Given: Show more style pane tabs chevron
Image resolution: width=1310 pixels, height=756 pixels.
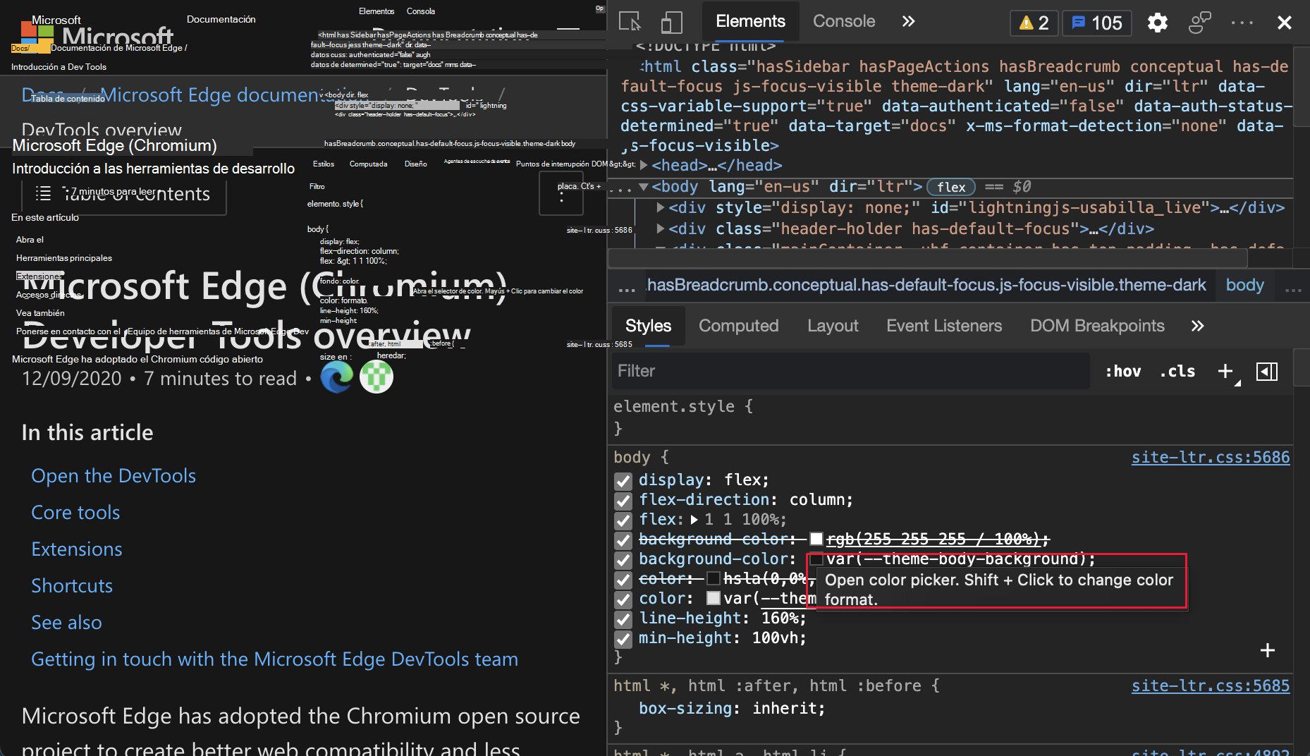Looking at the screenshot, I should 1197,326.
